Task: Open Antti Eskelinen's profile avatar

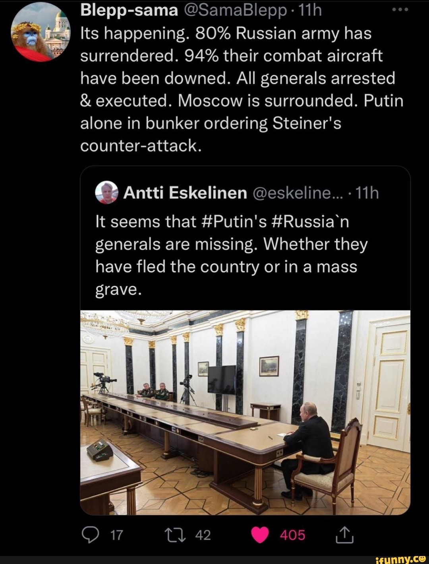Action: [106, 192]
